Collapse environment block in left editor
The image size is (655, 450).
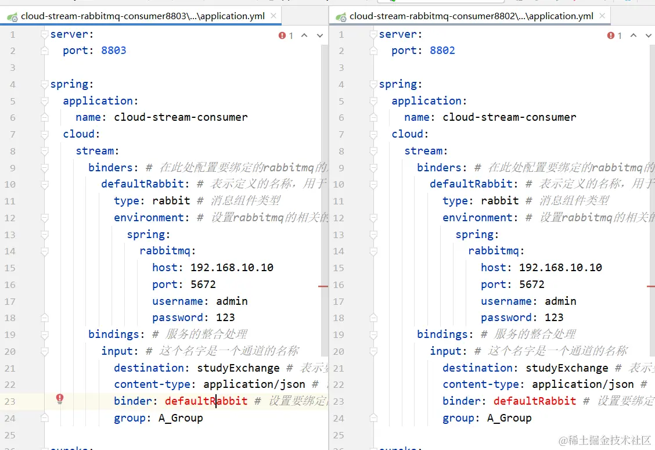(x=45, y=218)
